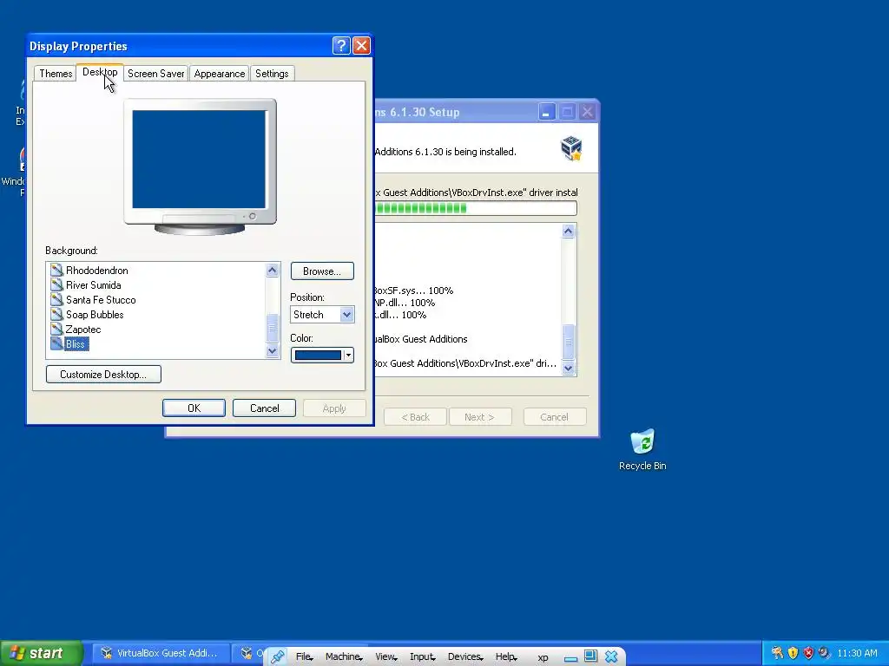Image resolution: width=889 pixels, height=666 pixels.
Task: Click the 11:30 AM taskbar clock
Action: coord(857,653)
